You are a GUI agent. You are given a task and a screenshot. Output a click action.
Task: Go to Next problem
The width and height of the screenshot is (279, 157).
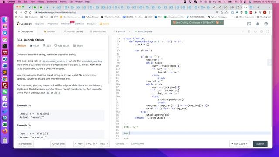click(104, 143)
